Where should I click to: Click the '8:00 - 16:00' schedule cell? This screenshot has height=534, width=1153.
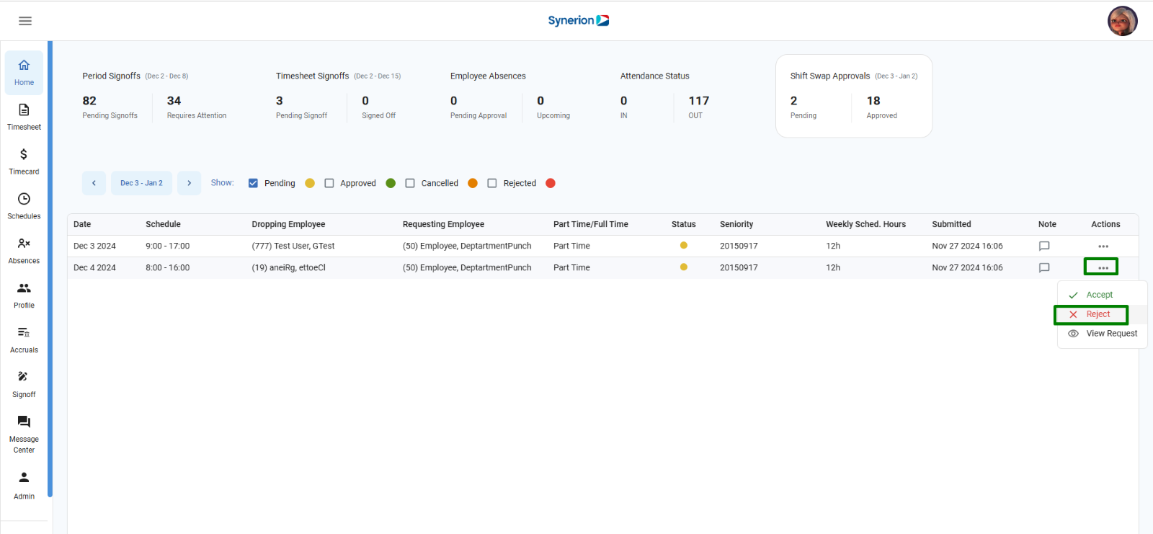coord(167,267)
